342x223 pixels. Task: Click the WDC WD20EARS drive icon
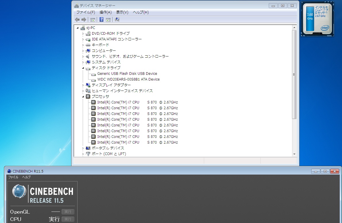pos(94,80)
